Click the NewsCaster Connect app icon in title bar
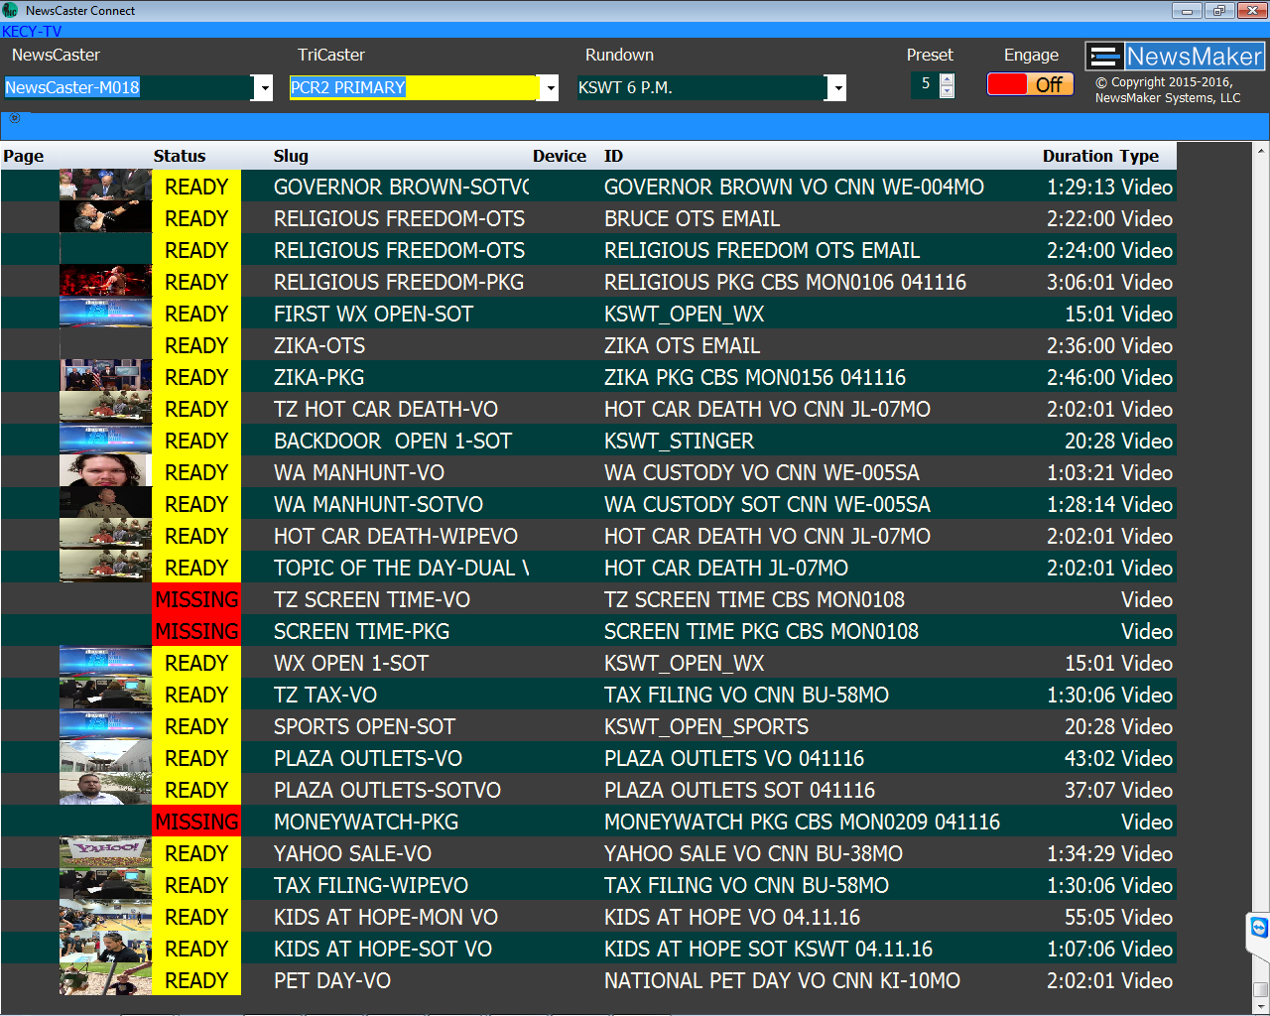 (11, 10)
